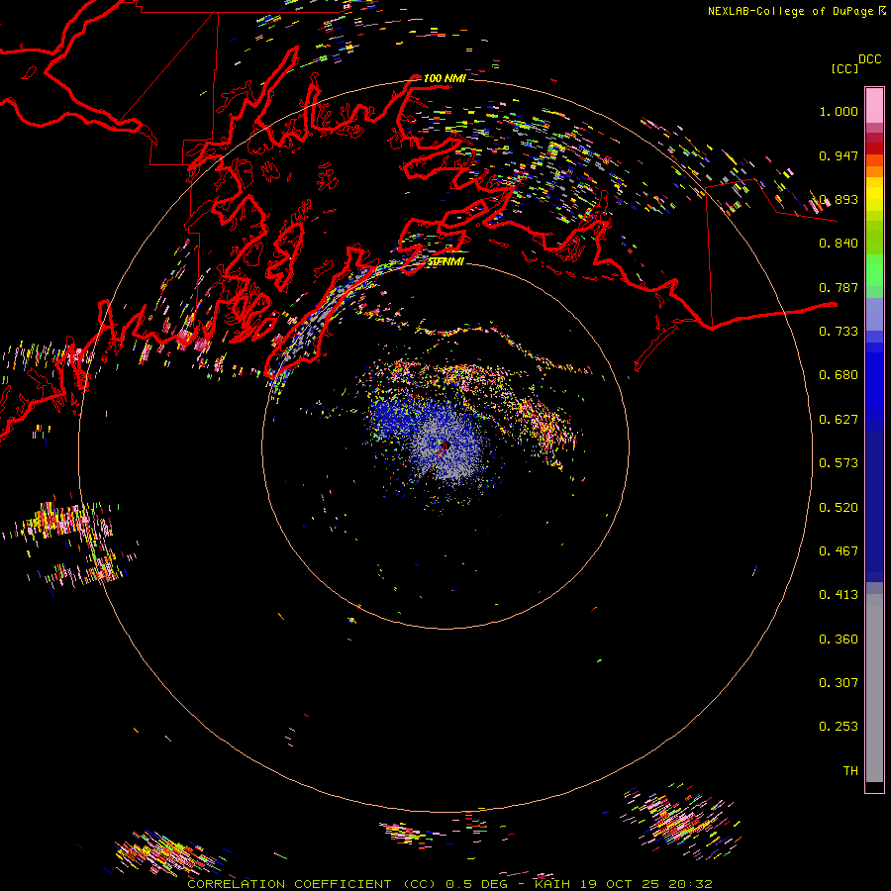Click the 0.573 scale value
Image resolution: width=891 pixels, height=891 pixels.
click(x=839, y=463)
